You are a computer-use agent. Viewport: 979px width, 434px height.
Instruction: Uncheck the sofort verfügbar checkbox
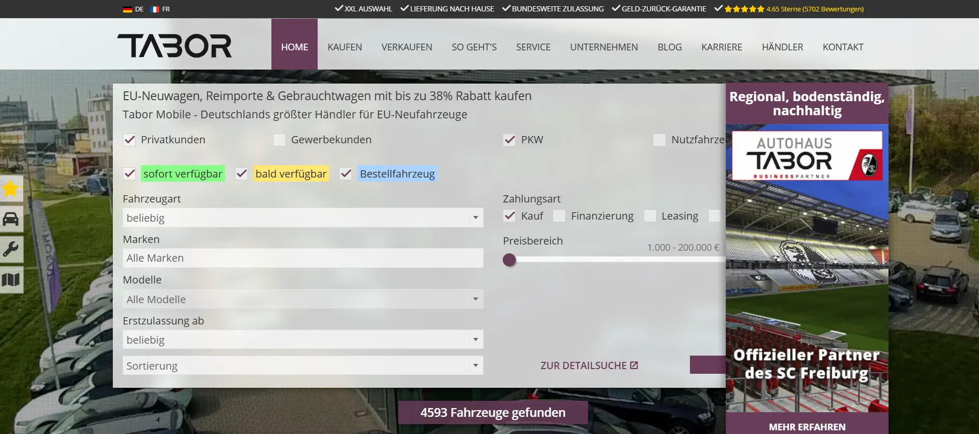[129, 173]
